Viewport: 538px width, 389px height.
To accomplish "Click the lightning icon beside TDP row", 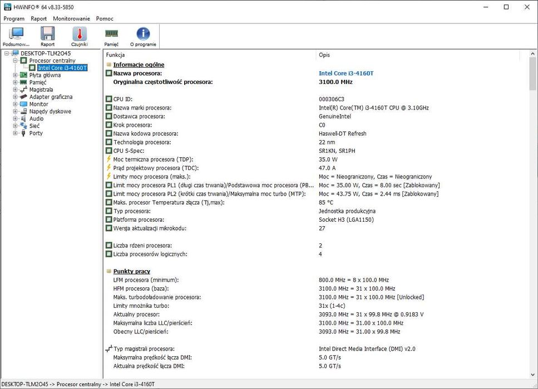I will [x=108, y=159].
